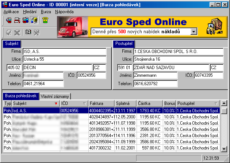Click the filter triangle in Postupitel column header
The image size is (230, 163).
(x=216, y=103)
